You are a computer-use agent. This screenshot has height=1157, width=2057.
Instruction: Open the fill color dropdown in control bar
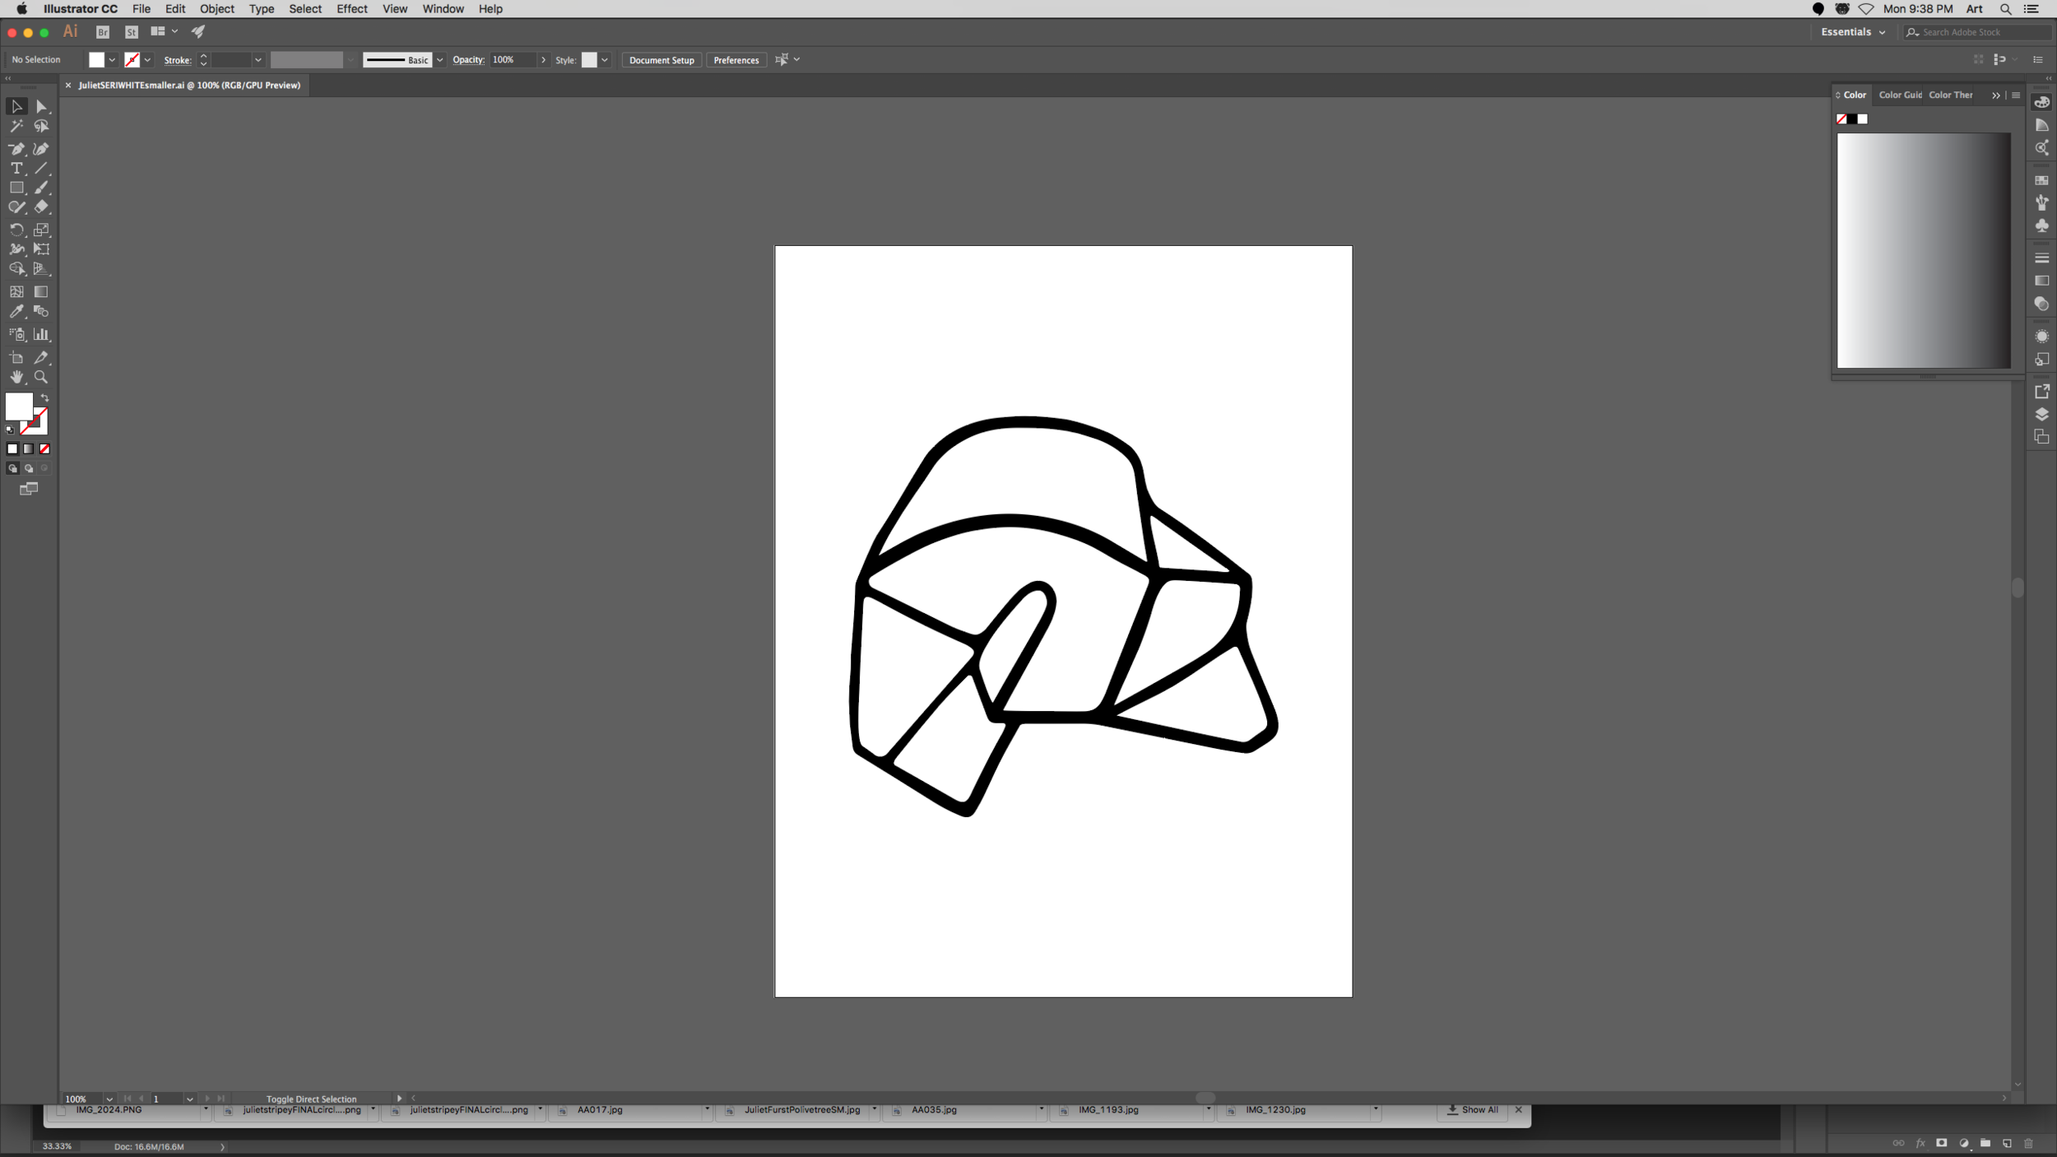[112, 60]
